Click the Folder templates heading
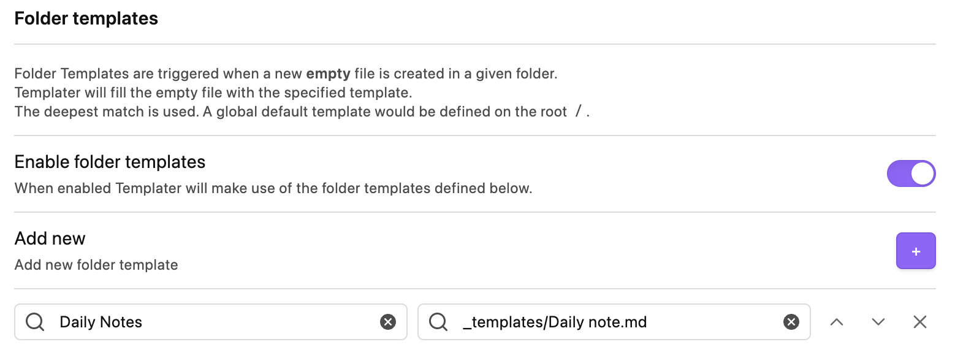This screenshot has width=955, height=358. click(86, 18)
